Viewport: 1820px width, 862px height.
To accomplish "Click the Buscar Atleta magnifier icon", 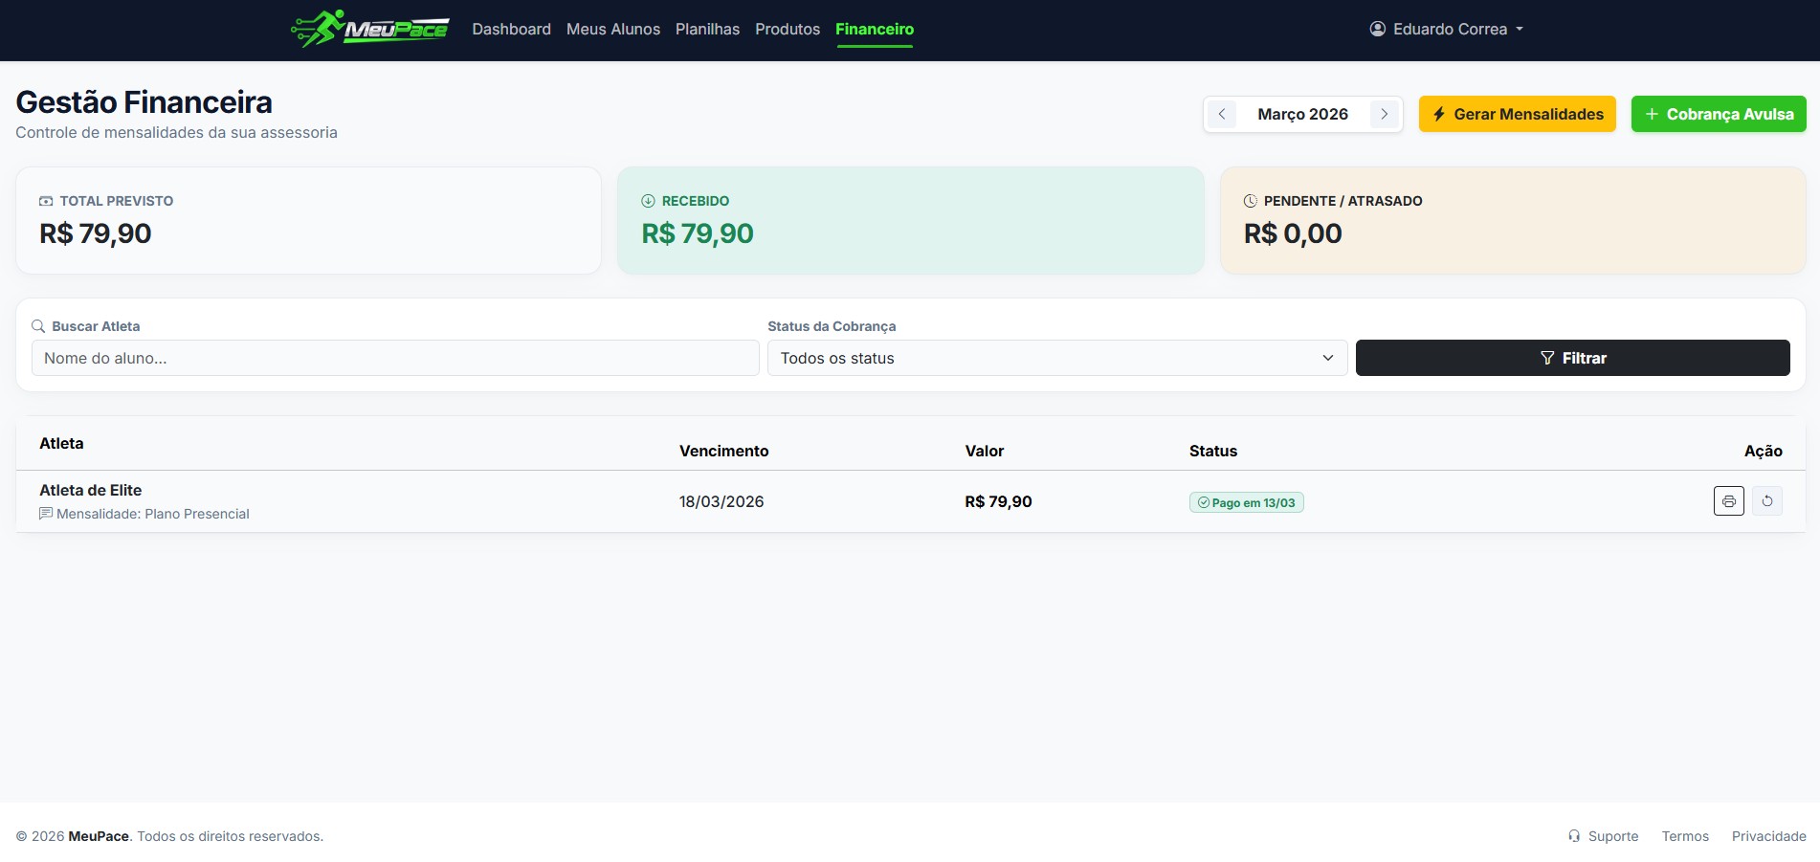I will coord(38,326).
